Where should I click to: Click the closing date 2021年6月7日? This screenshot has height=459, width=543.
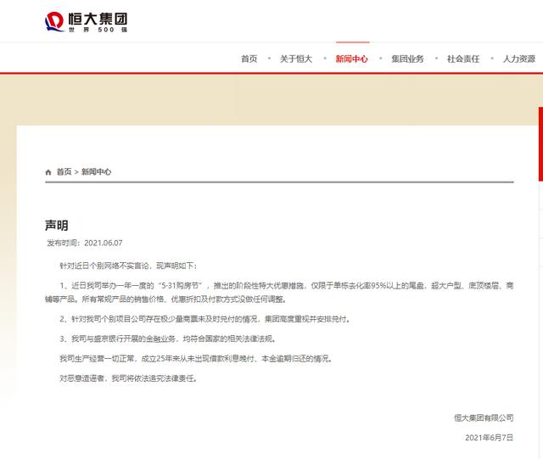[489, 438]
